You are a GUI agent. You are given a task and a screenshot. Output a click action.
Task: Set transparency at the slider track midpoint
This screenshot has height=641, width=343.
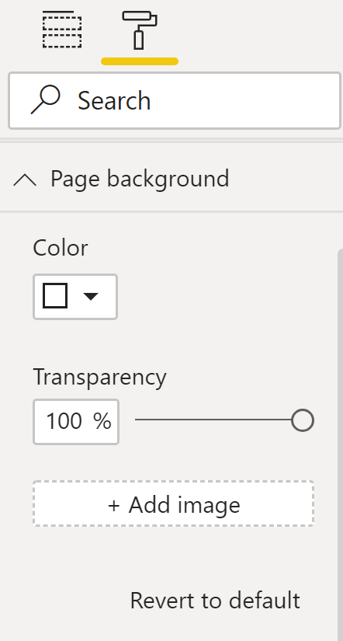point(213,420)
